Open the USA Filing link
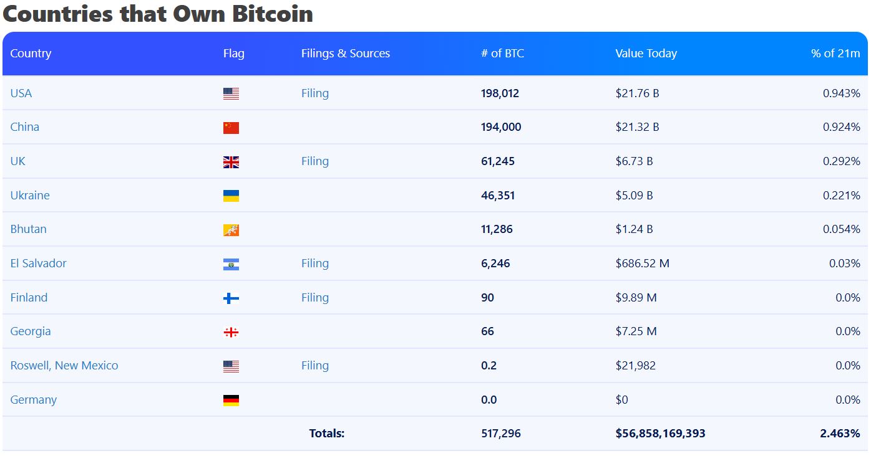876x456 pixels. click(x=314, y=93)
